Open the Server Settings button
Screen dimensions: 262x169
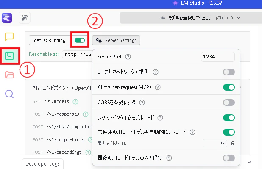[116, 40]
